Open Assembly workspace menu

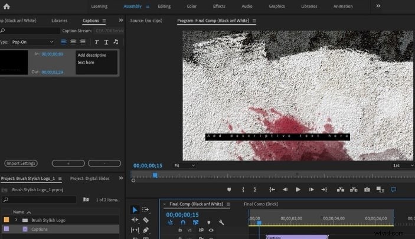[148, 6]
